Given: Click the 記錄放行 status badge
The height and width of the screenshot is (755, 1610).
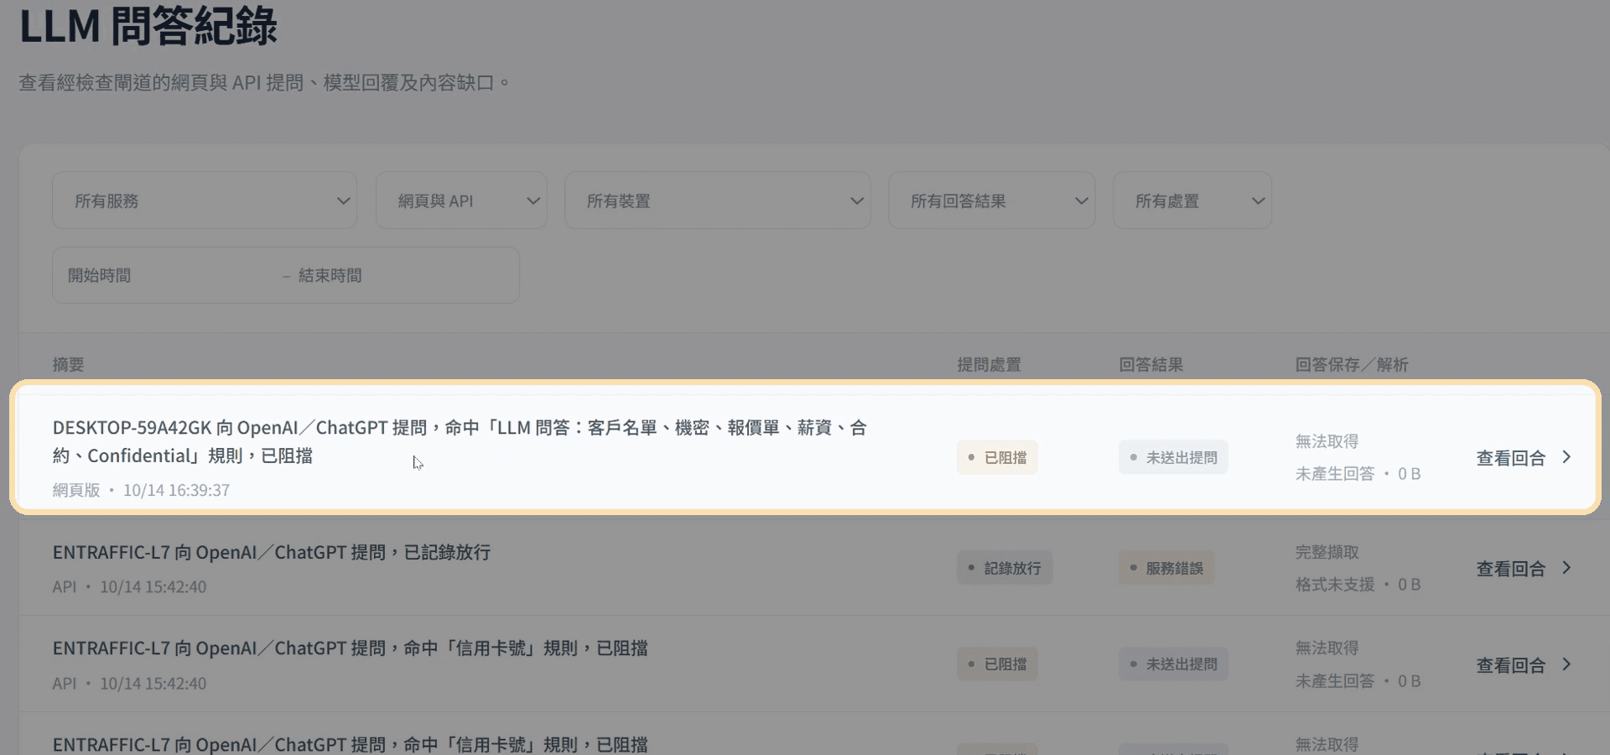Looking at the screenshot, I should coord(1005,568).
